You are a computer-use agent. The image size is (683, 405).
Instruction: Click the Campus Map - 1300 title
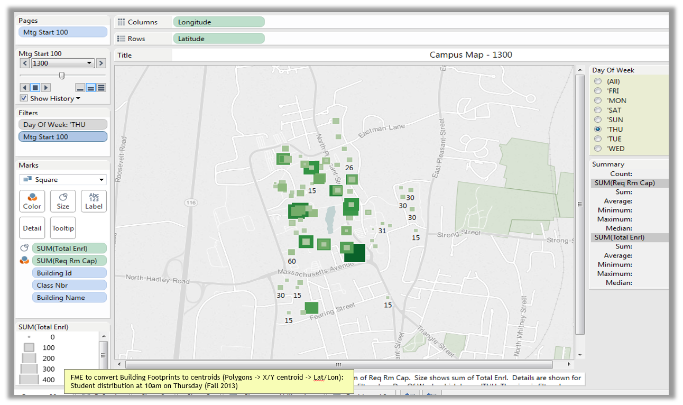(x=470, y=54)
